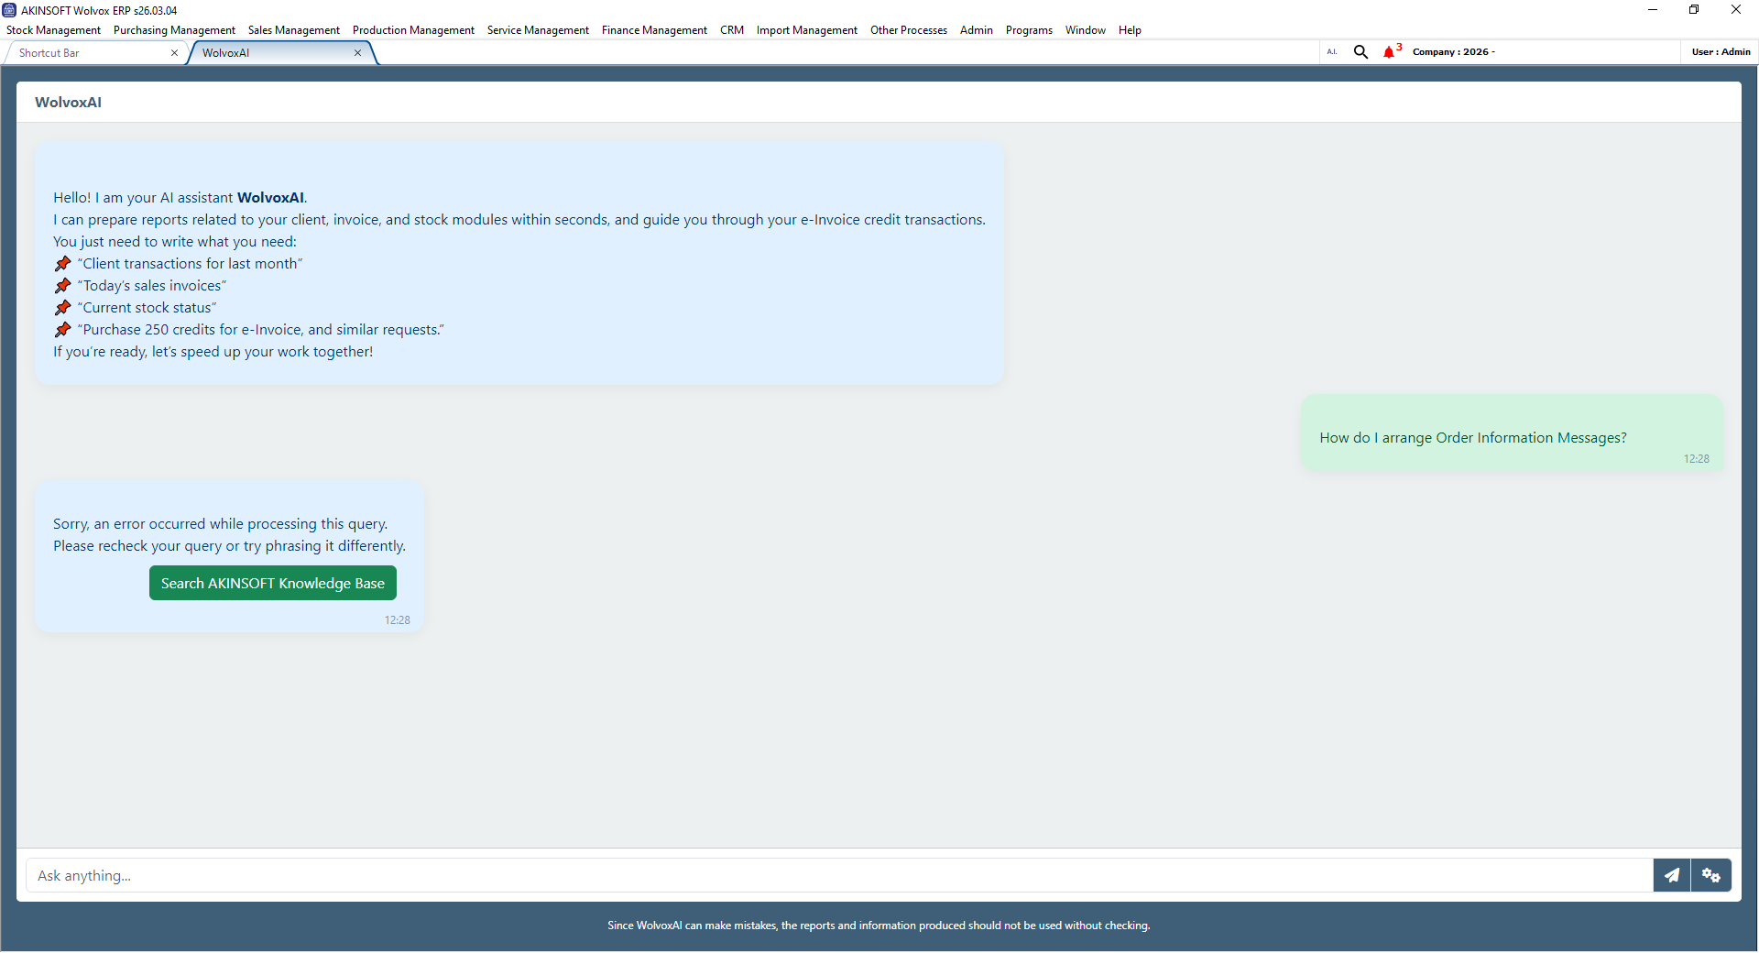The width and height of the screenshot is (1759, 953).
Task: Click the AKINSOFT Wolvox app logo icon
Action: [x=9, y=10]
